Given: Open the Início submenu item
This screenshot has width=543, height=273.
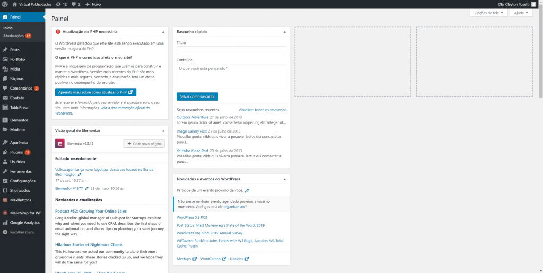Looking at the screenshot, I should 8,28.
